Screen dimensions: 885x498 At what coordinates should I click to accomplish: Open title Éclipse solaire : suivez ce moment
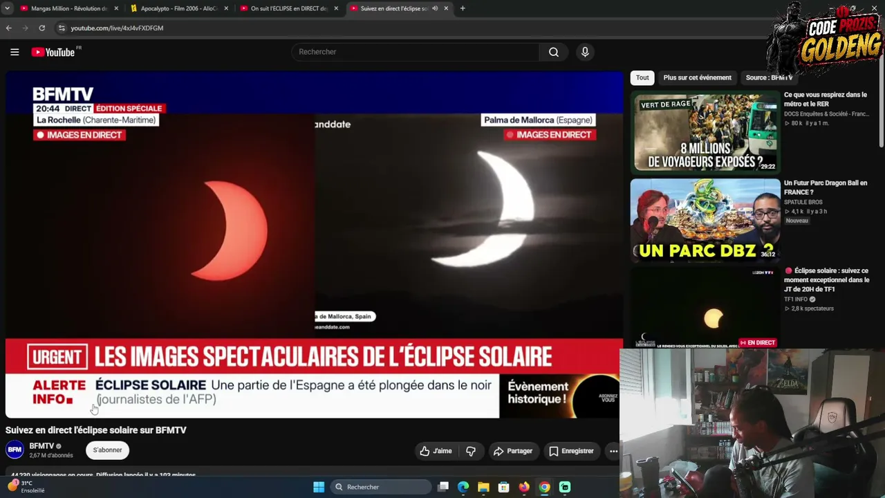pyautogui.click(x=827, y=279)
